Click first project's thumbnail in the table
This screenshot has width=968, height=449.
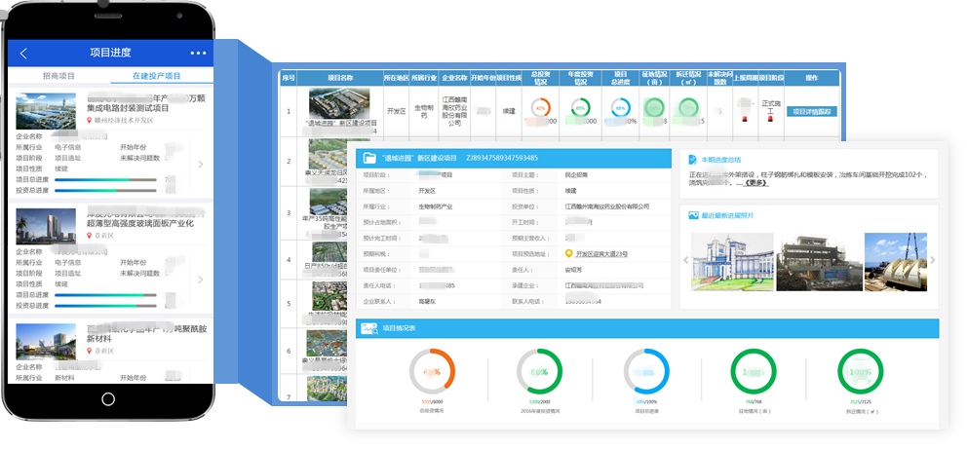339,103
